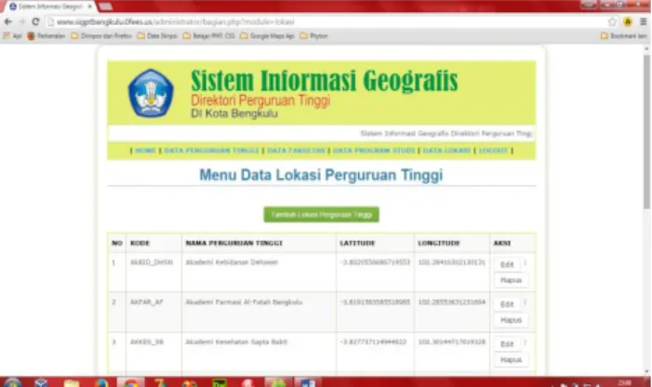Screen dimensions: 652x387
Task: Open the Google Maps Api bookmark folder
Action: click(x=267, y=36)
